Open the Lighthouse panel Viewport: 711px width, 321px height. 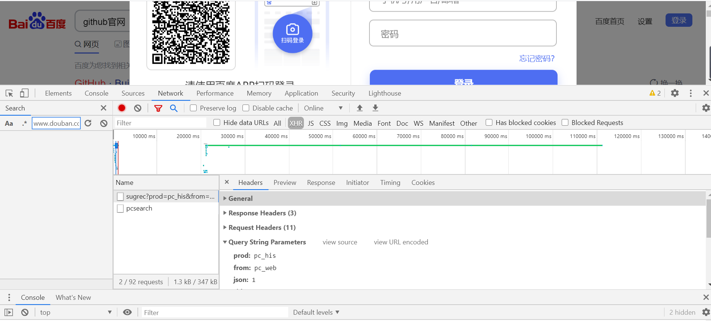pos(385,93)
